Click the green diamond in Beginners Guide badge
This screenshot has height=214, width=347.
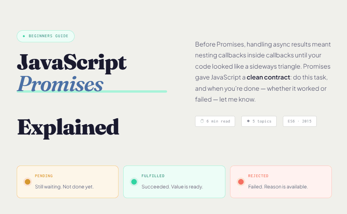coord(24,36)
